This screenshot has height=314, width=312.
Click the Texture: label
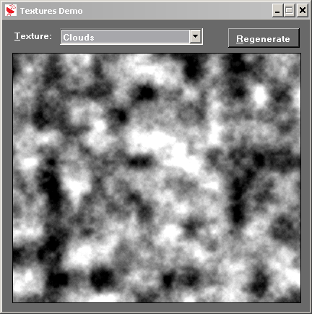pos(33,36)
